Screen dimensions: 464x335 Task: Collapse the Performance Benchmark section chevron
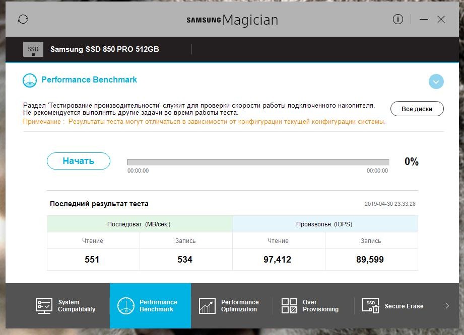436,81
